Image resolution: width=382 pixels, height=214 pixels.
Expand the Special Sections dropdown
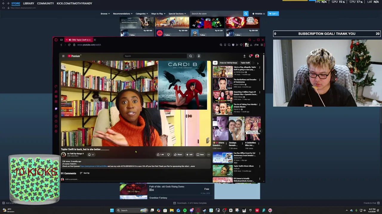click(177, 14)
